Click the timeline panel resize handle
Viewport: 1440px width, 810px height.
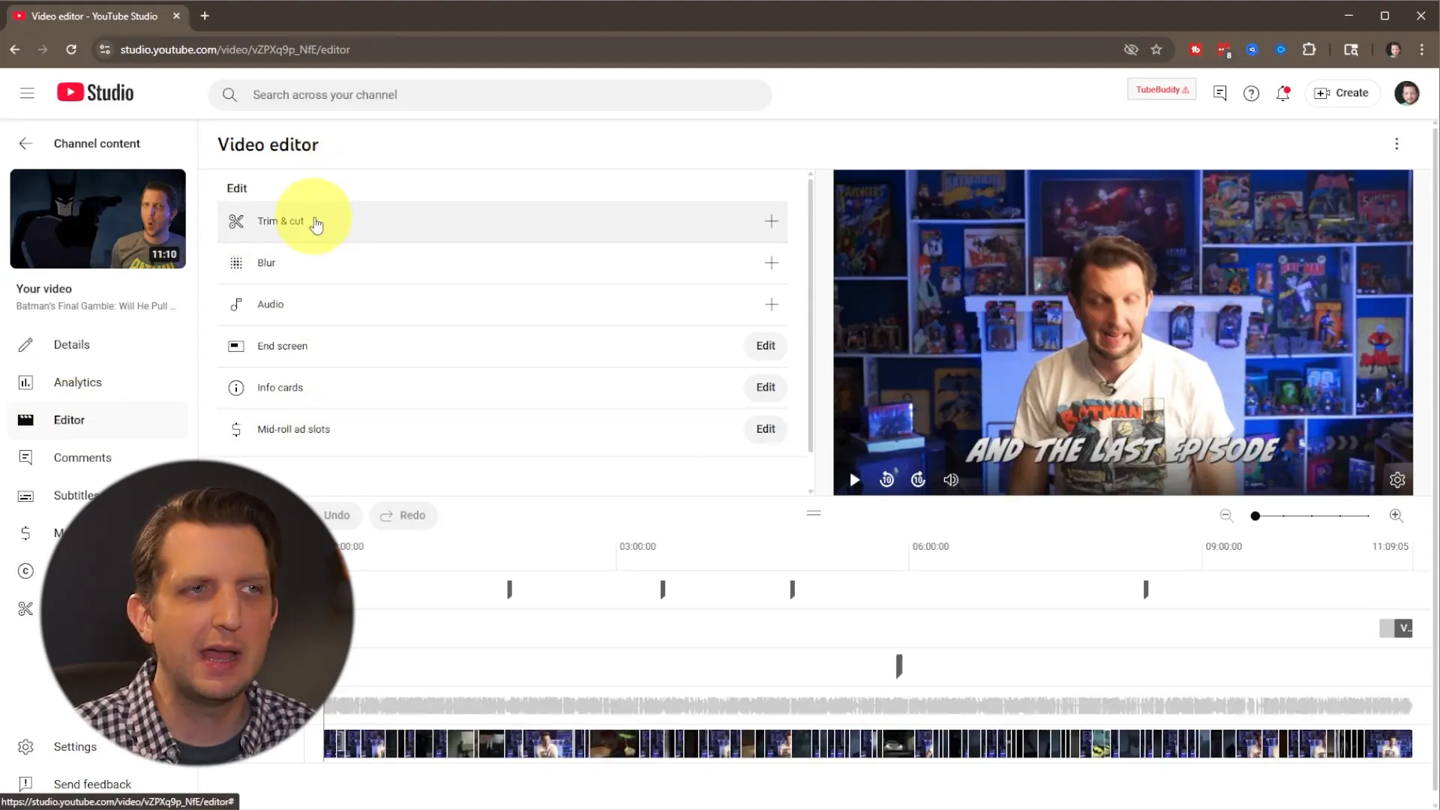pos(814,513)
